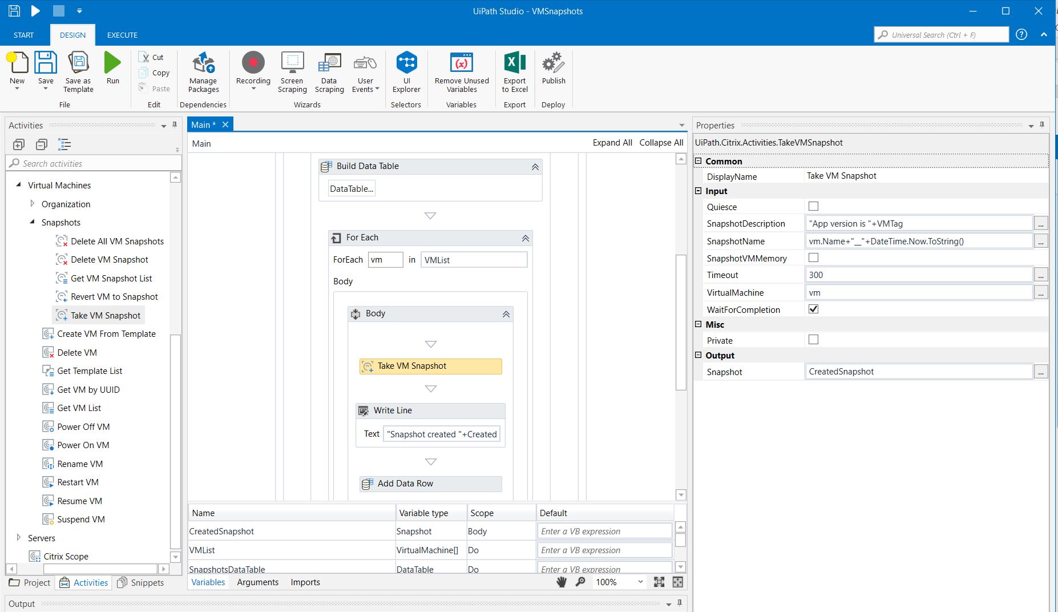The height and width of the screenshot is (612, 1058).
Task: Click the title bar stop icon
Action: point(58,11)
